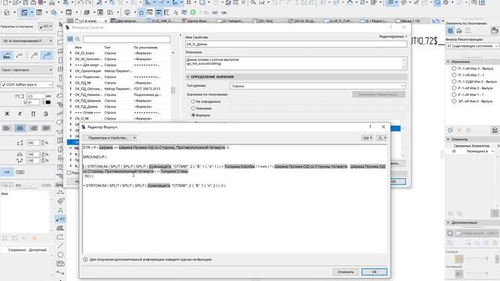Select left text alignment icon
Screen dimensions: 500x281
click(x=7, y=128)
